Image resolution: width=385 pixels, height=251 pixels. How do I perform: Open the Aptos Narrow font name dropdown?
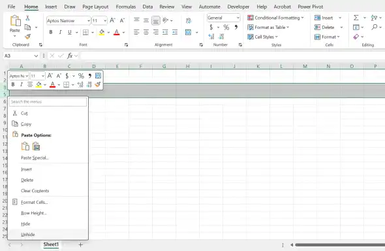(89, 21)
